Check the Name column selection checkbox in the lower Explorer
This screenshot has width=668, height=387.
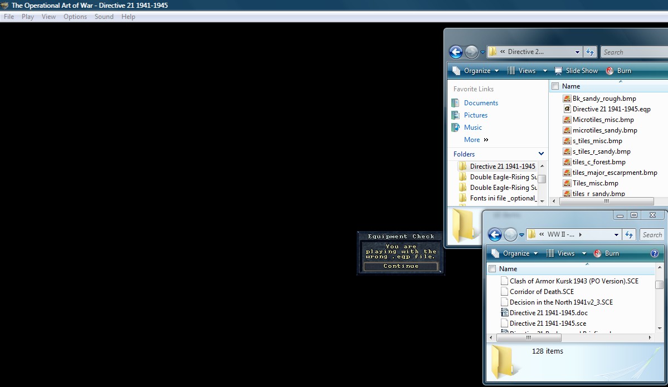point(492,268)
